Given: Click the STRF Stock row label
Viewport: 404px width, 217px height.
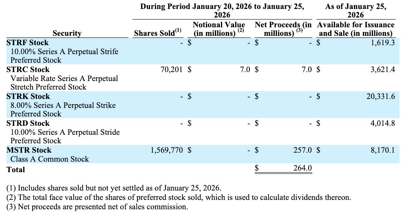Looking at the screenshot, I should [x=27, y=42].
